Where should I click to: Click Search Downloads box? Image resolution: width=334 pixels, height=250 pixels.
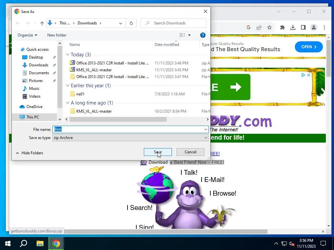[174, 23]
